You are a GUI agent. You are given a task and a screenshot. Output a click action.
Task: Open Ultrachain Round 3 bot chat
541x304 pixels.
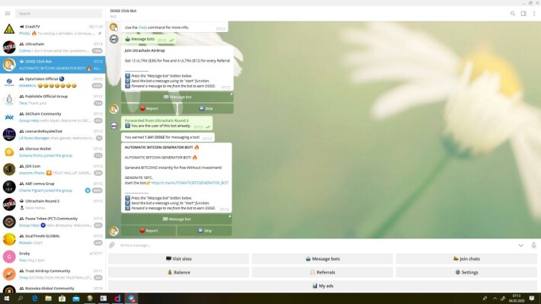(x=53, y=204)
